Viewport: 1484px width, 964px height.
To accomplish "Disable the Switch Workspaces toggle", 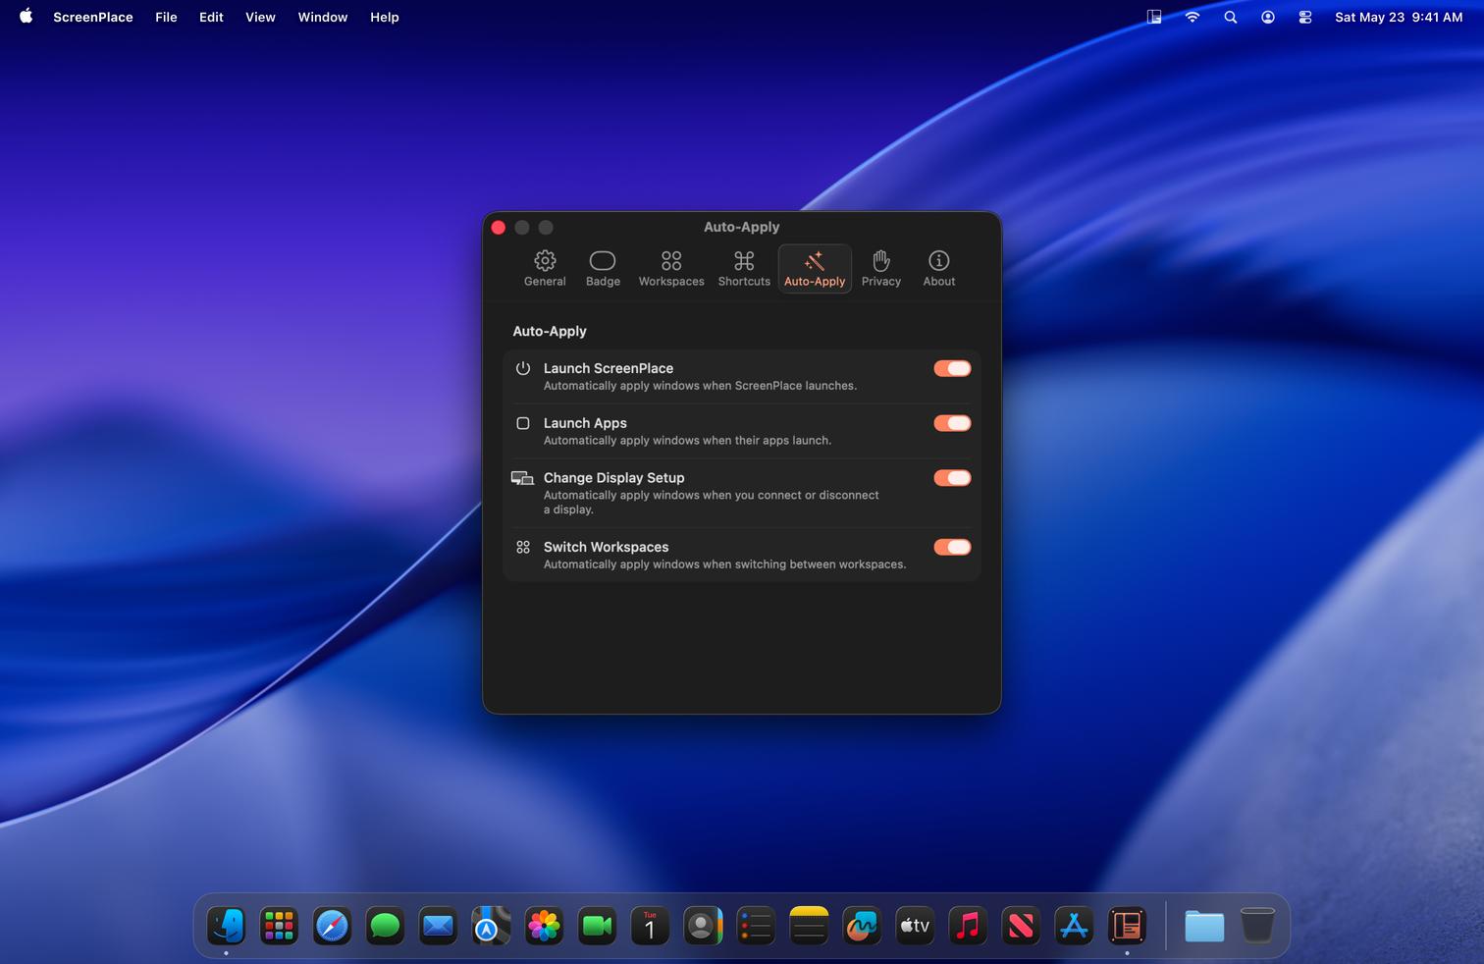I will [x=952, y=547].
